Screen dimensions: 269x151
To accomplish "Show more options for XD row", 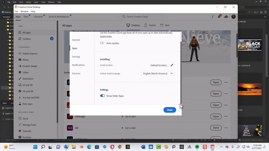I will [226, 128].
